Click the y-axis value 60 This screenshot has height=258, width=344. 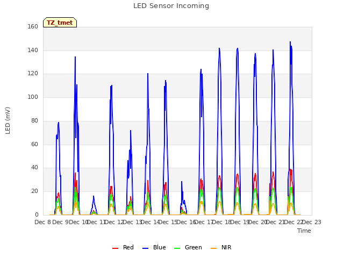pyautogui.click(x=34, y=144)
